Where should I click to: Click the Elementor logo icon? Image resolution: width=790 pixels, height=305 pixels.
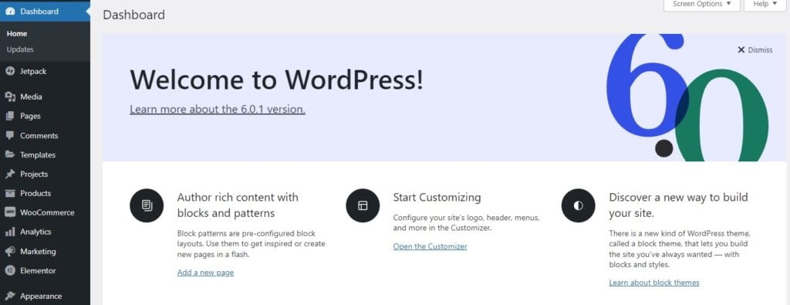pyautogui.click(x=10, y=271)
